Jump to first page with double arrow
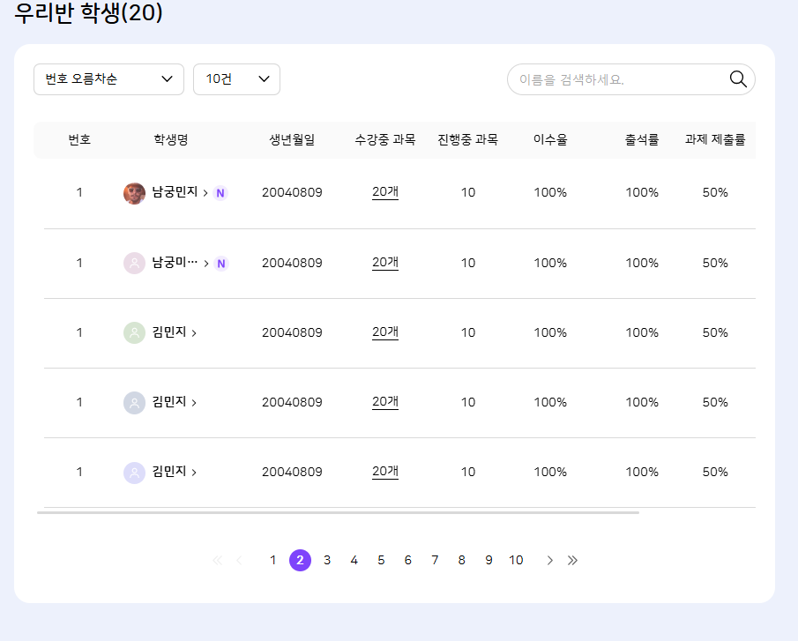798x641 pixels. pos(218,561)
